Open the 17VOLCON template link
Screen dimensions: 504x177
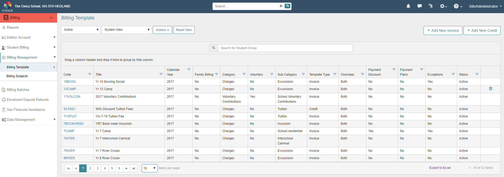coord(72,97)
